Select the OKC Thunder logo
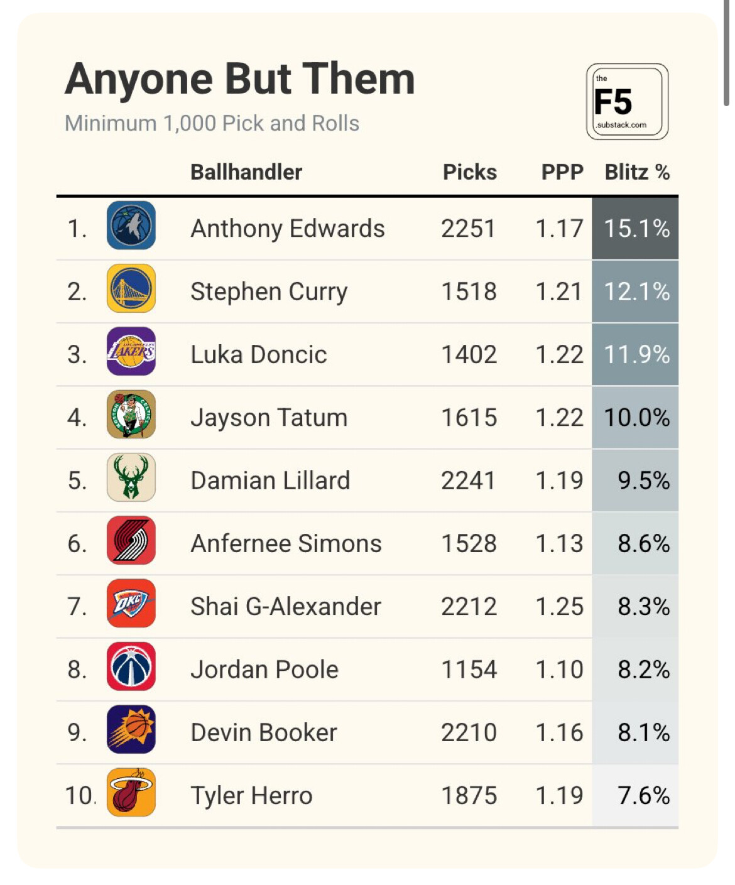This screenshot has height=885, width=735. tap(131, 604)
